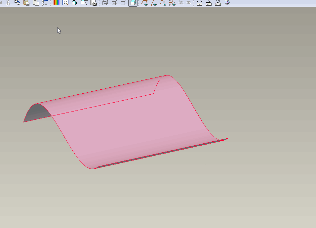
Task: Open the saved view list dropdown
Action: (84, 3)
